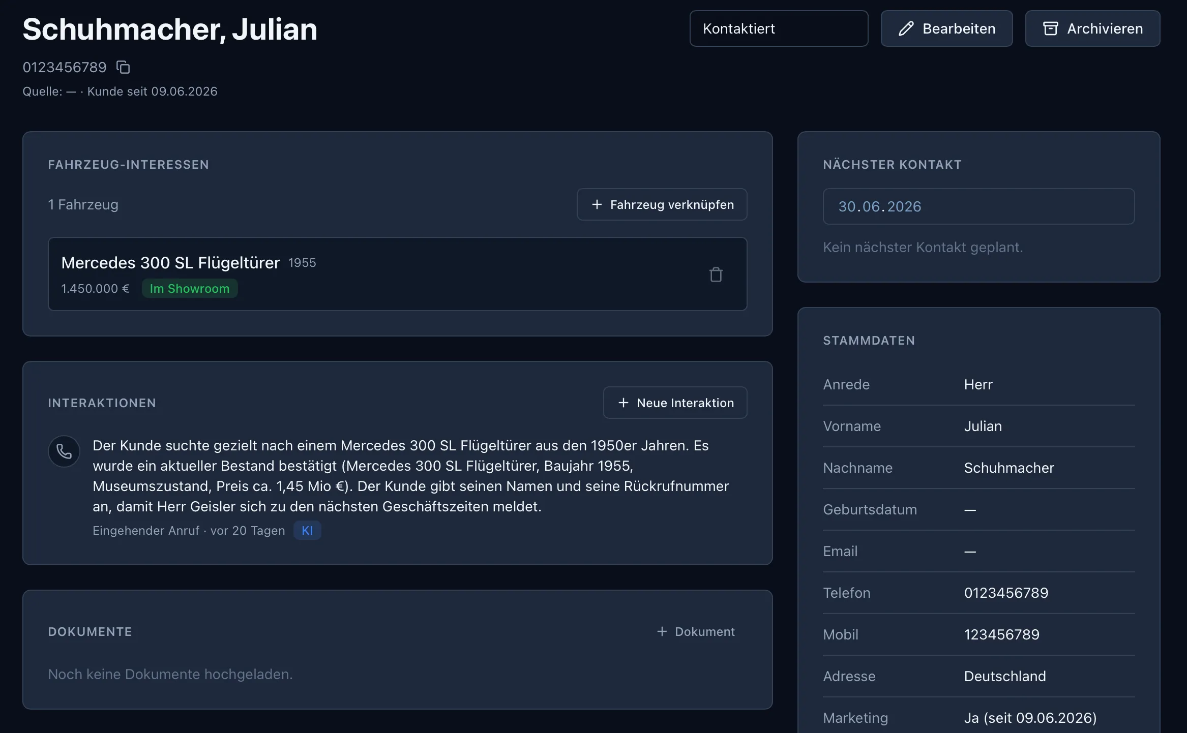Screen dimensions: 1187x733
Task: Click the interaction summary text
Action: click(x=411, y=476)
